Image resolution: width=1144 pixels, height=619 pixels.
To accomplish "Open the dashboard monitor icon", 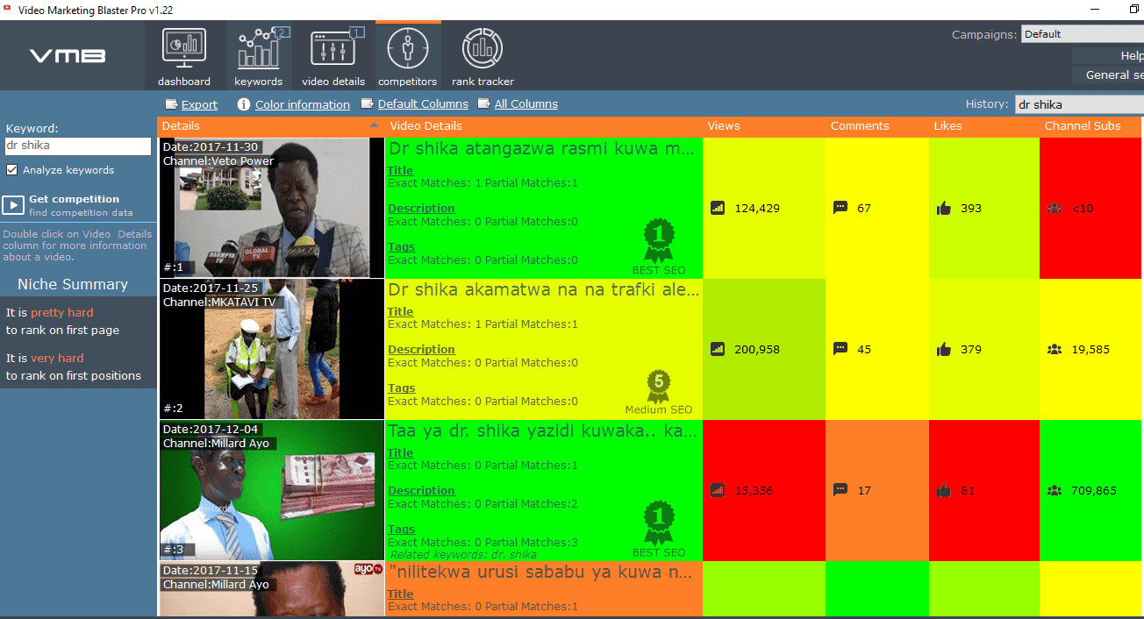I will coord(184,48).
